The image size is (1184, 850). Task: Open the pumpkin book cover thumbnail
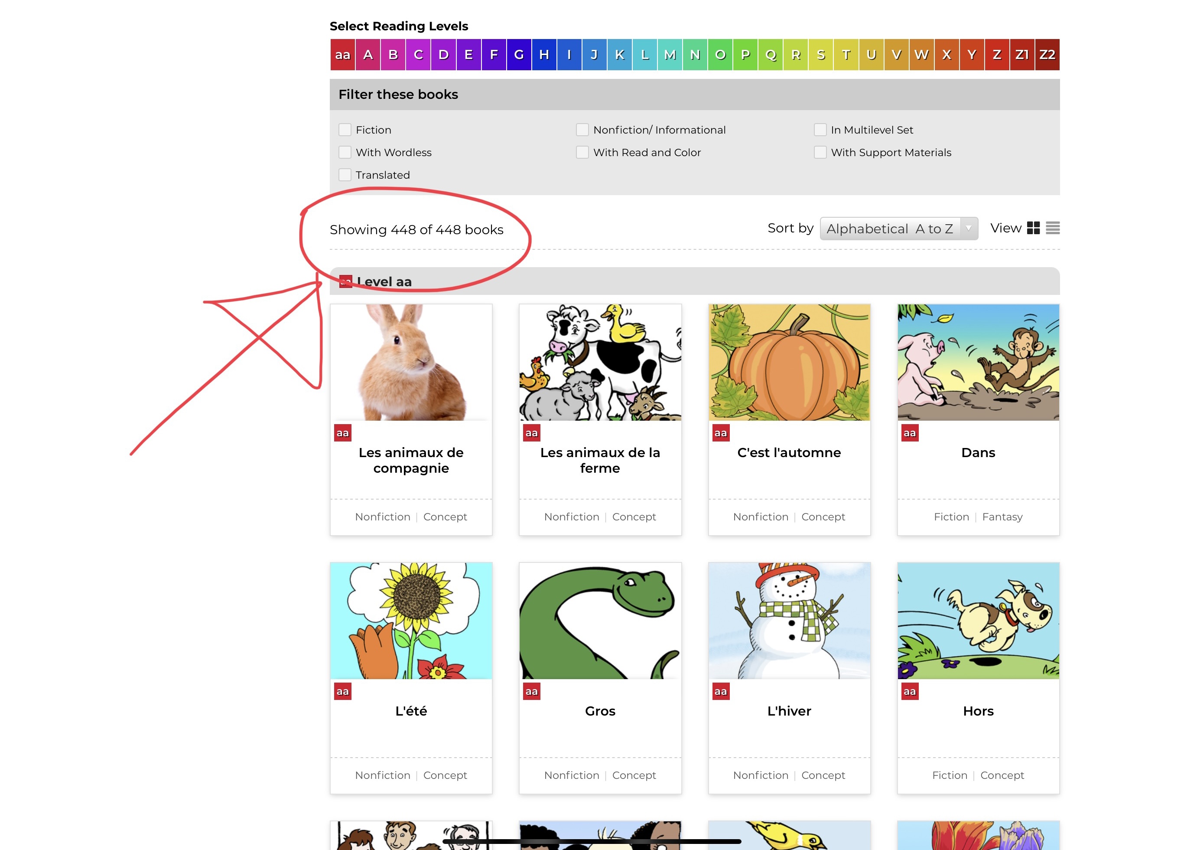(x=789, y=363)
